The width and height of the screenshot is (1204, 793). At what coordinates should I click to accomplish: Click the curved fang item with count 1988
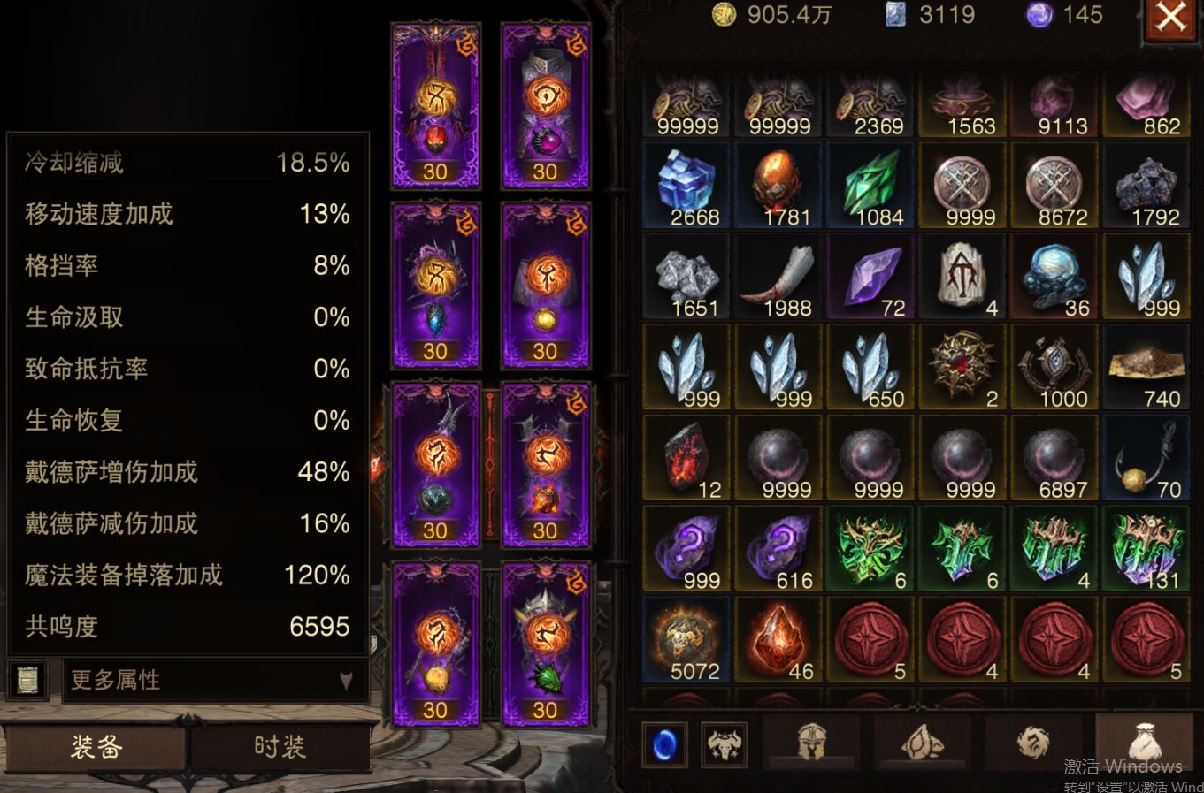(x=778, y=278)
